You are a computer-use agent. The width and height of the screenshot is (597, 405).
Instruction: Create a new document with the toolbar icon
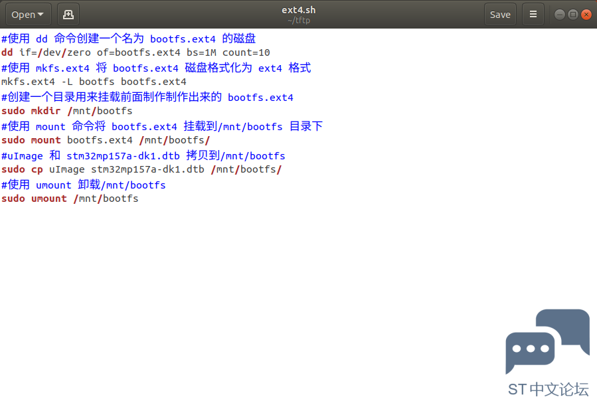pyautogui.click(x=68, y=15)
